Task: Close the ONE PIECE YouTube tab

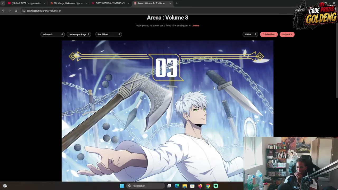Action: (44, 3)
